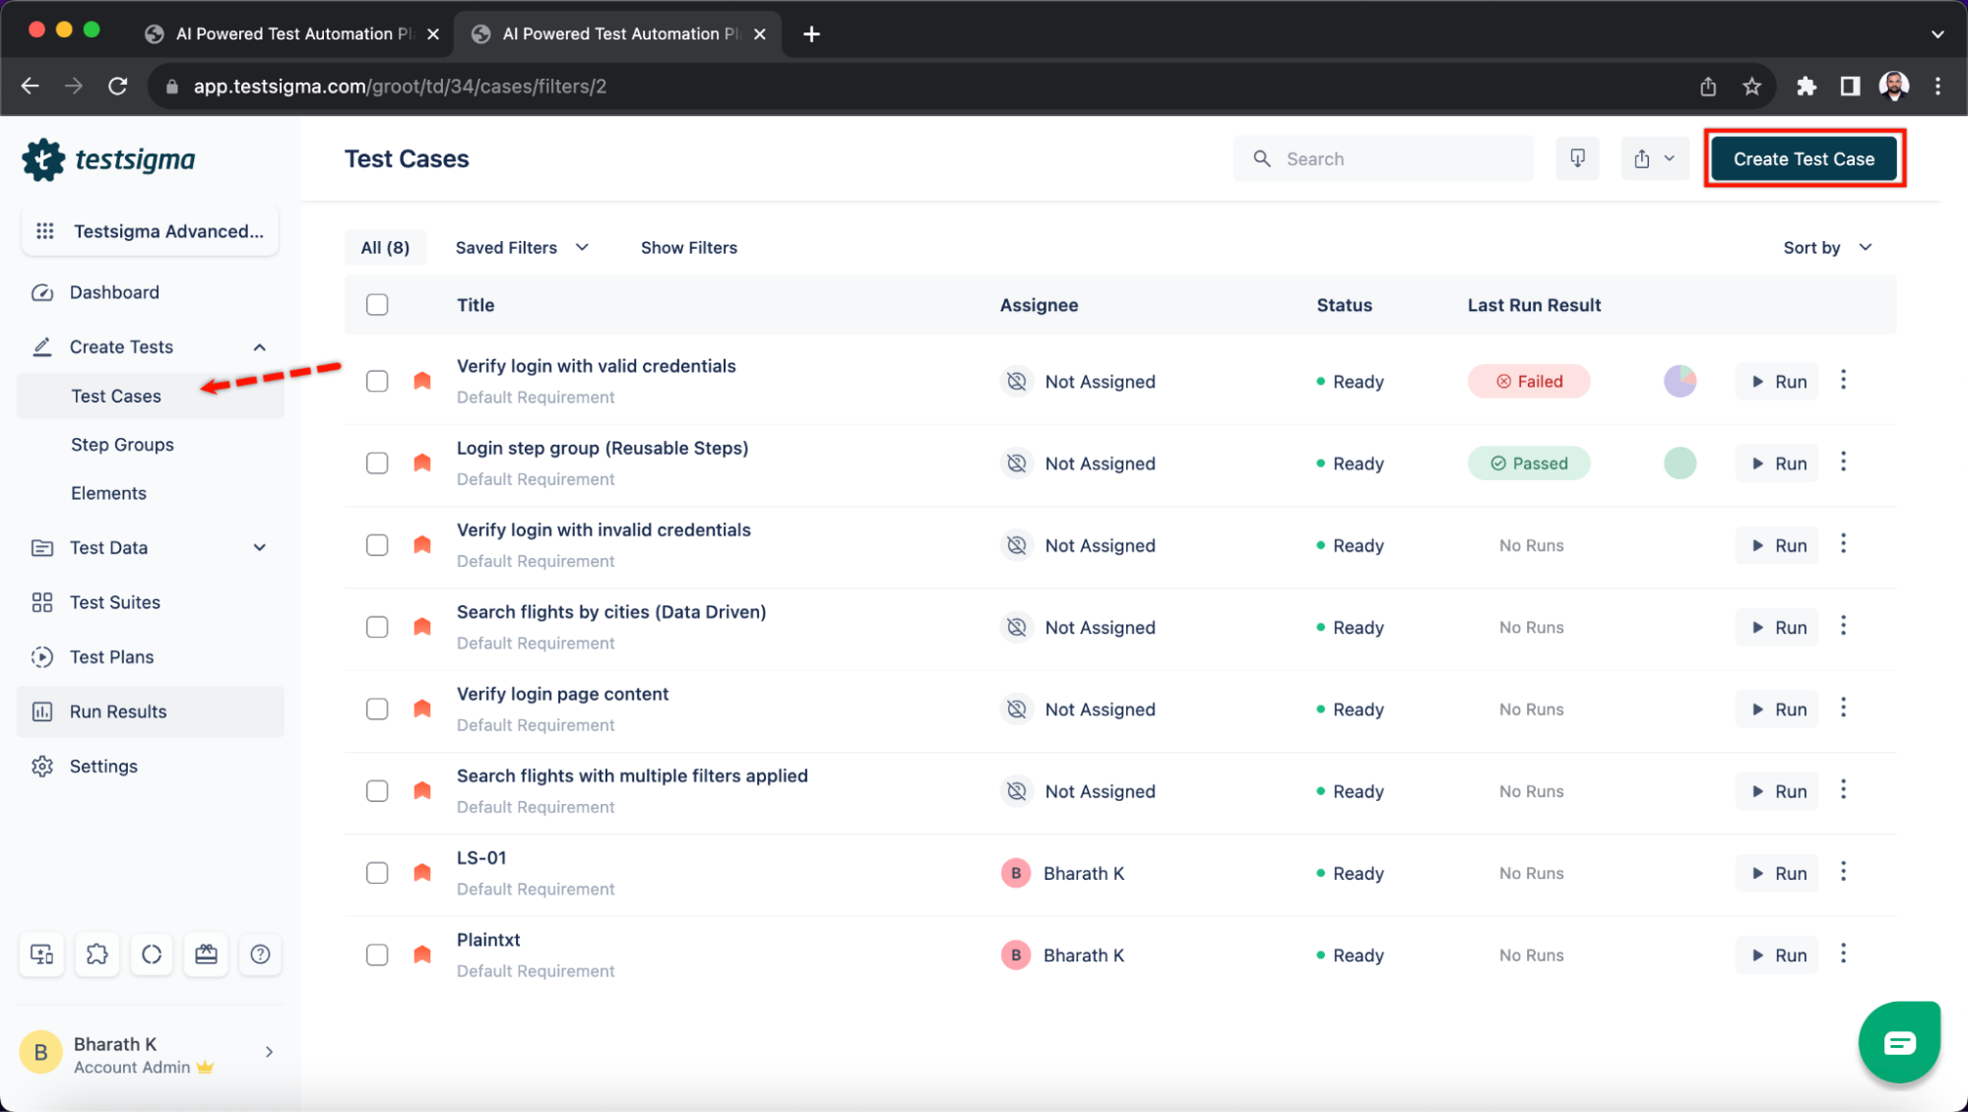Open the chat support widget

pyautogui.click(x=1899, y=1042)
